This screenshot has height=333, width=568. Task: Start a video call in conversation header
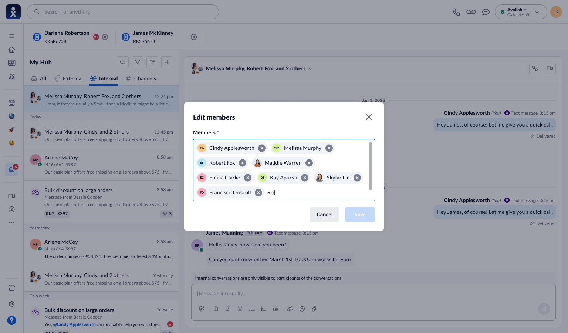pyautogui.click(x=550, y=68)
